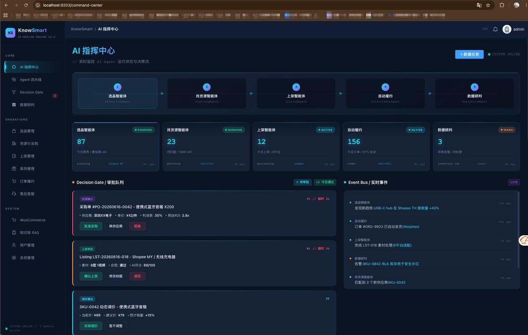
Task: Select the 上架管理 document icon
Action: click(14, 156)
